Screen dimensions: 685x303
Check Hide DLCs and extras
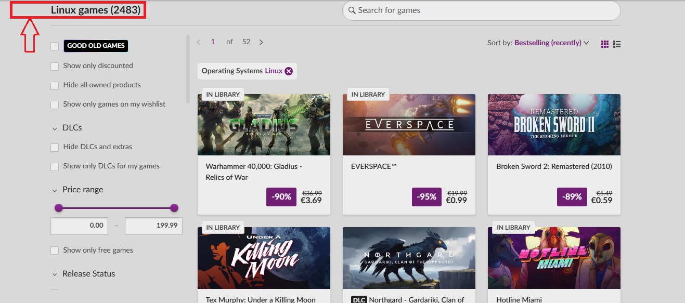(x=55, y=147)
